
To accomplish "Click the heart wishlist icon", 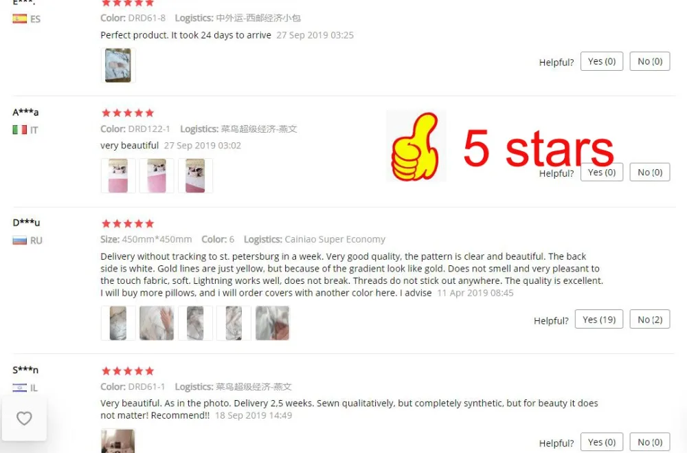I will (24, 418).
